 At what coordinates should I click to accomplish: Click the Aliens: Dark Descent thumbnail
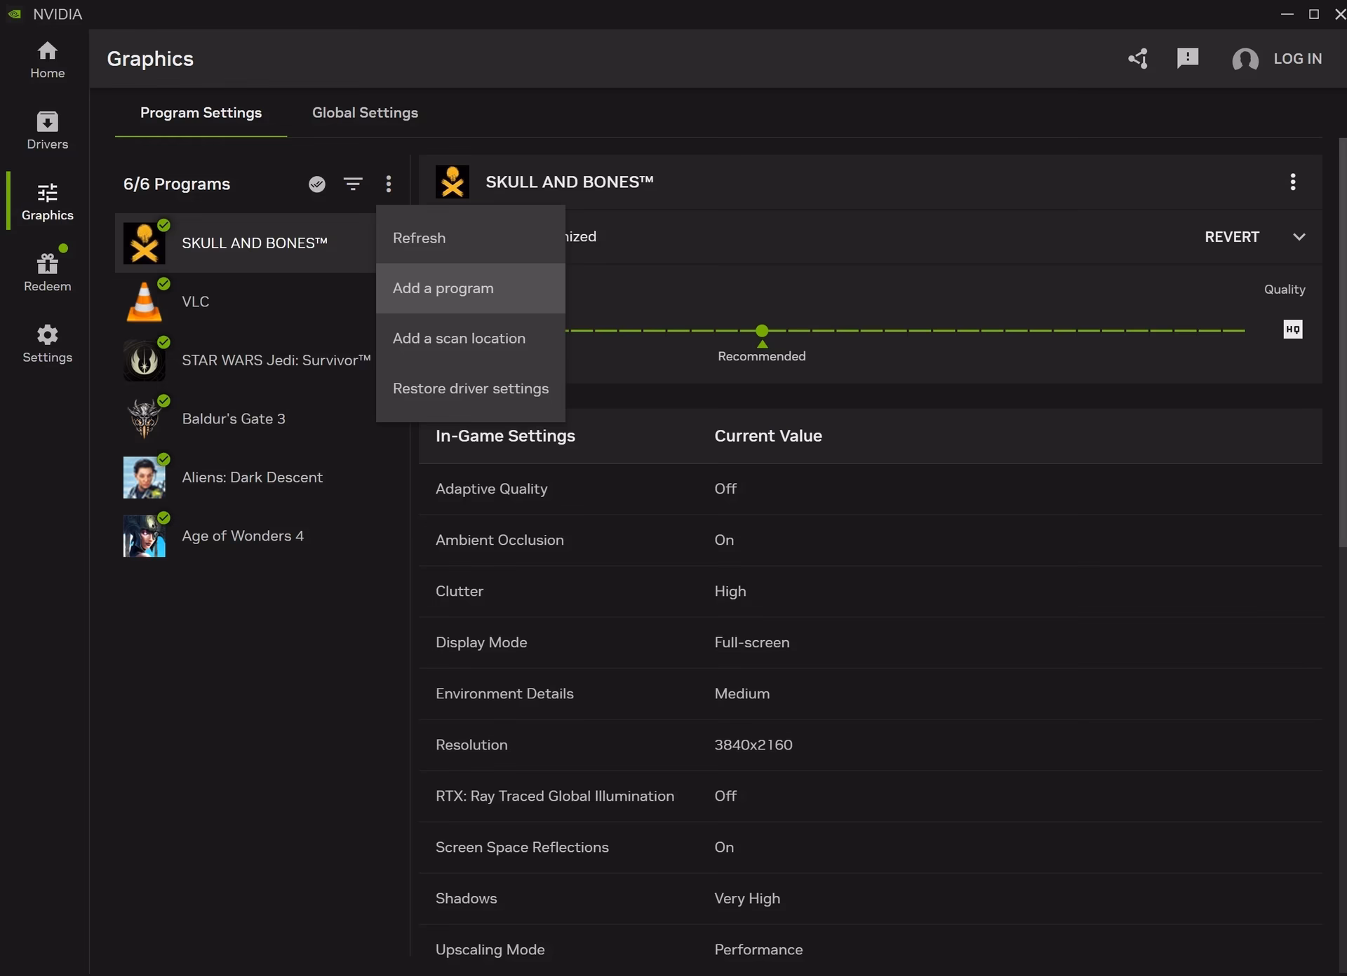coord(145,477)
